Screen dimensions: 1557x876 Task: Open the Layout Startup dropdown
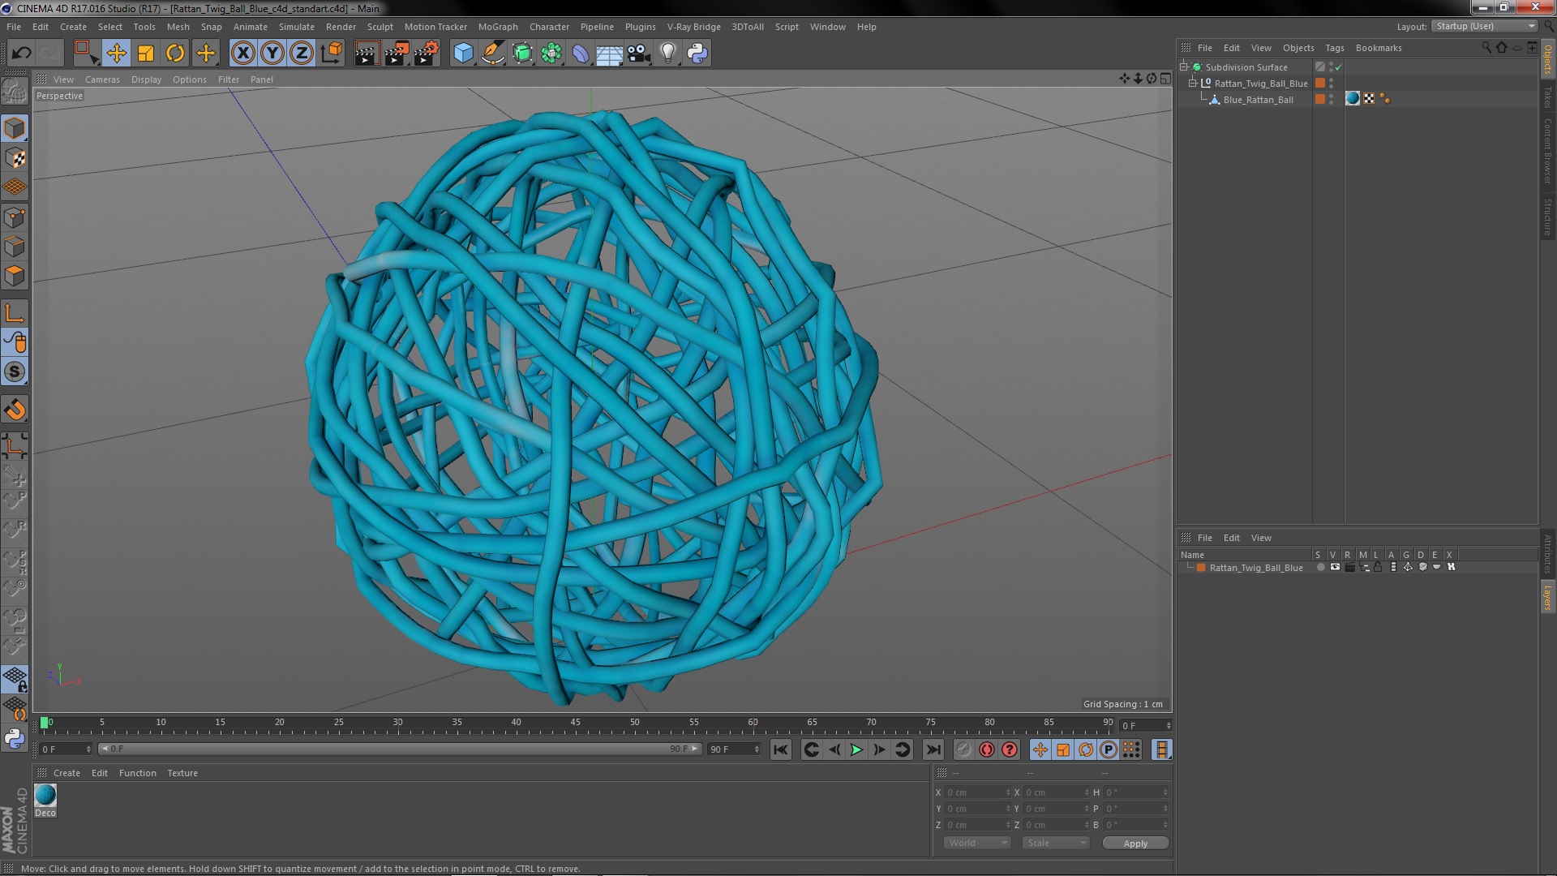click(x=1485, y=26)
